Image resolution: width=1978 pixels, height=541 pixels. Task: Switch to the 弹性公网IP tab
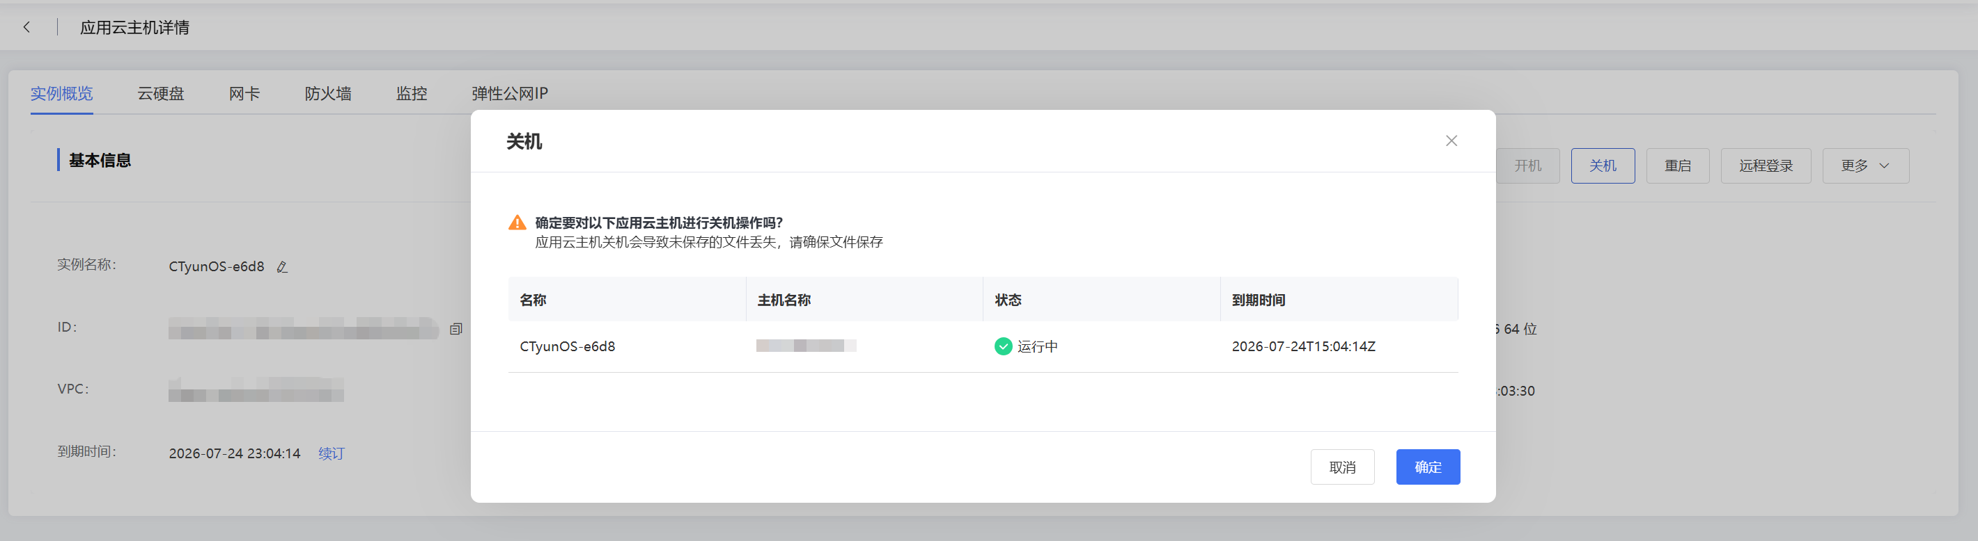tap(510, 93)
